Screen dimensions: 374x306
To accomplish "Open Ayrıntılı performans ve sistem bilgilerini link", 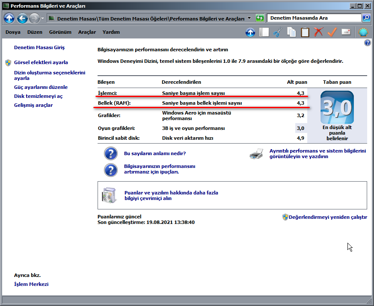I will [x=318, y=153].
